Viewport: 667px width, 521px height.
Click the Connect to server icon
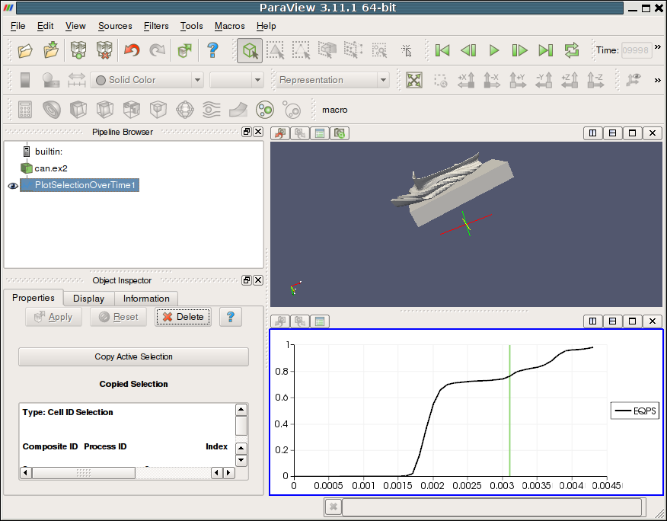(78, 51)
